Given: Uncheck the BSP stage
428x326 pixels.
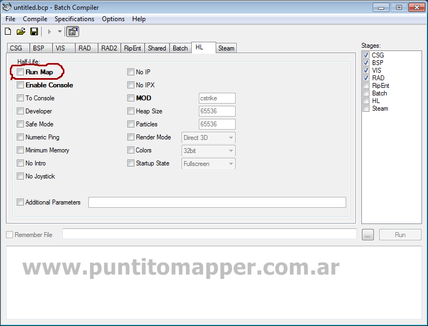Looking at the screenshot, I should click(x=366, y=62).
